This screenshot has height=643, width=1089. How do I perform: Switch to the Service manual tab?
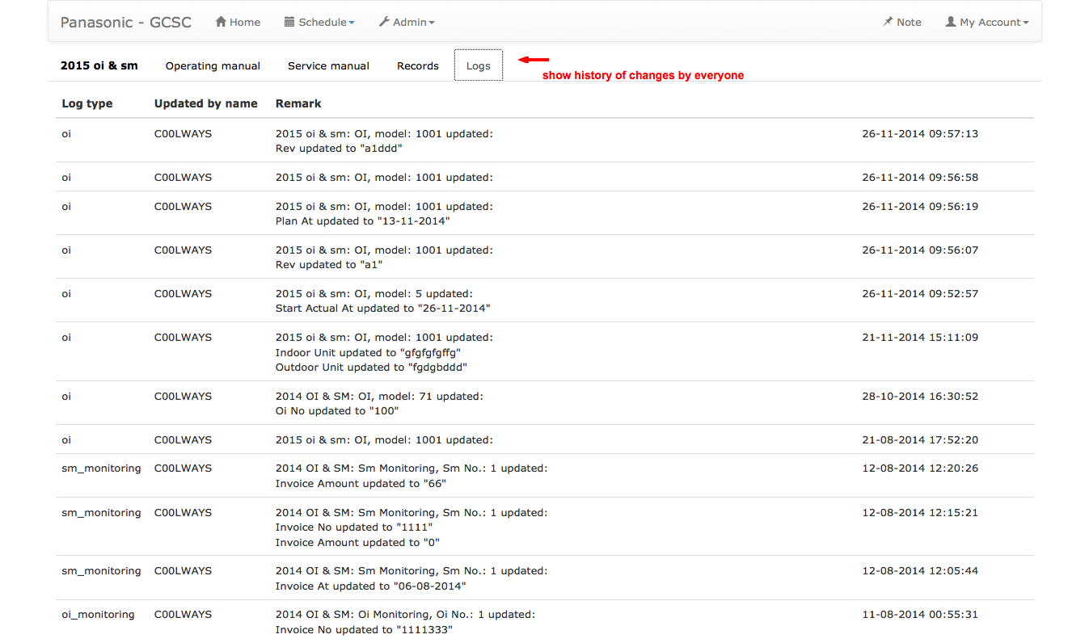coord(328,66)
